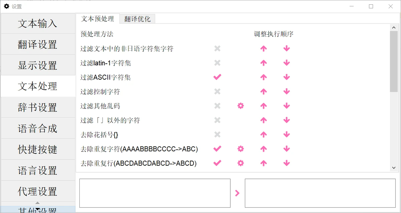The height and width of the screenshot is (213, 401).
Task: Move 过滤控制字符 down in order
Action: click(x=286, y=91)
